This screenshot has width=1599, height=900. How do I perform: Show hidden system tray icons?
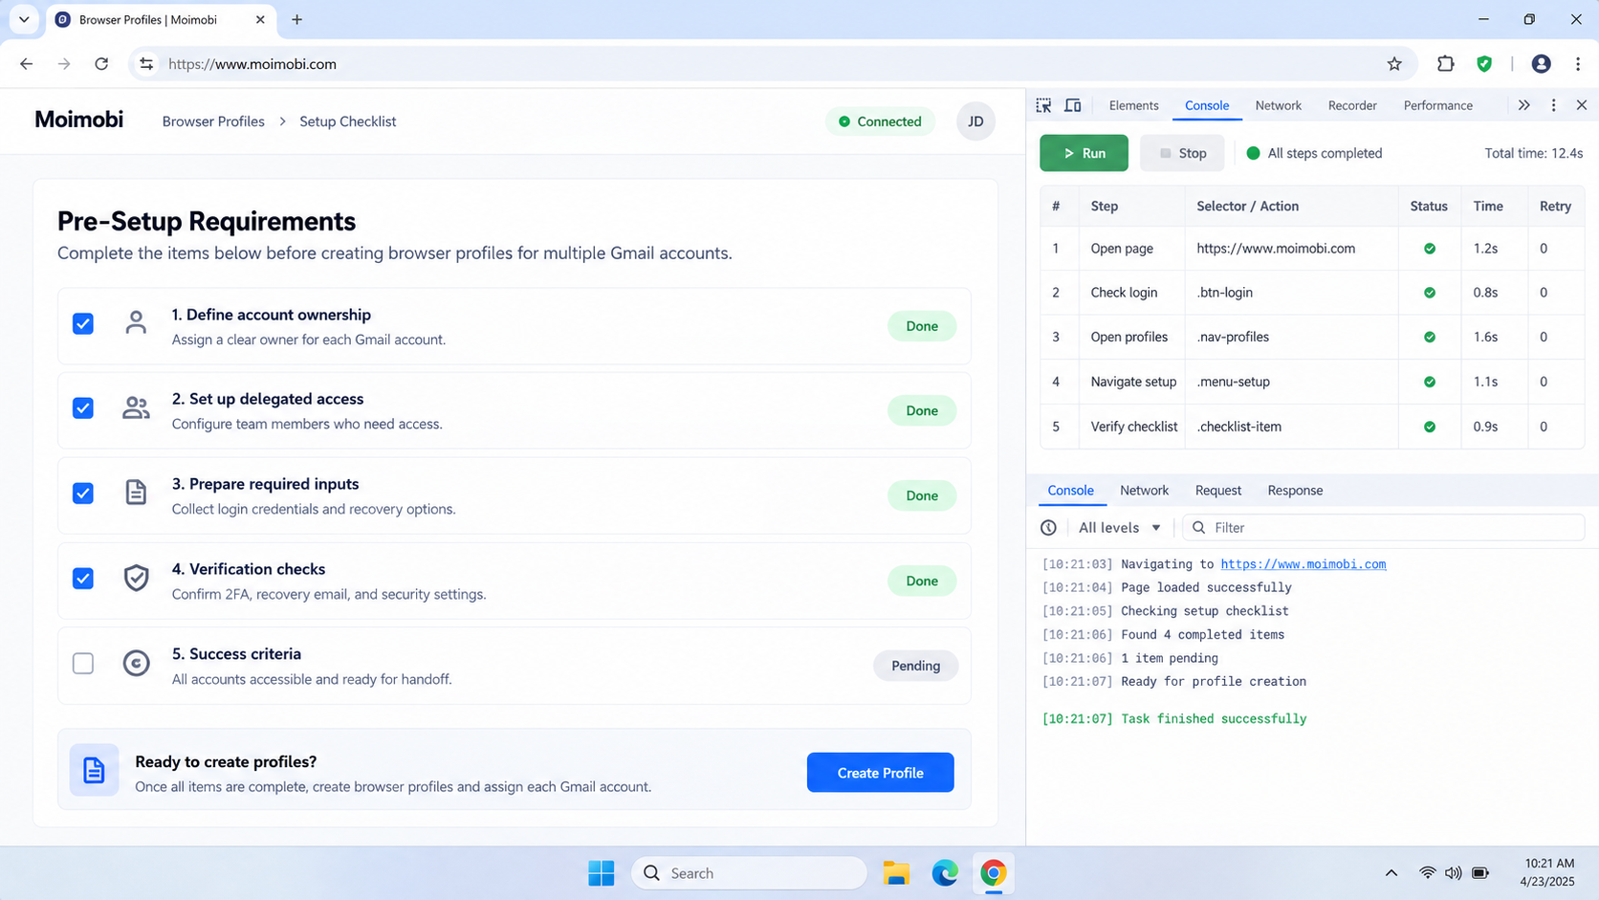pyautogui.click(x=1391, y=873)
